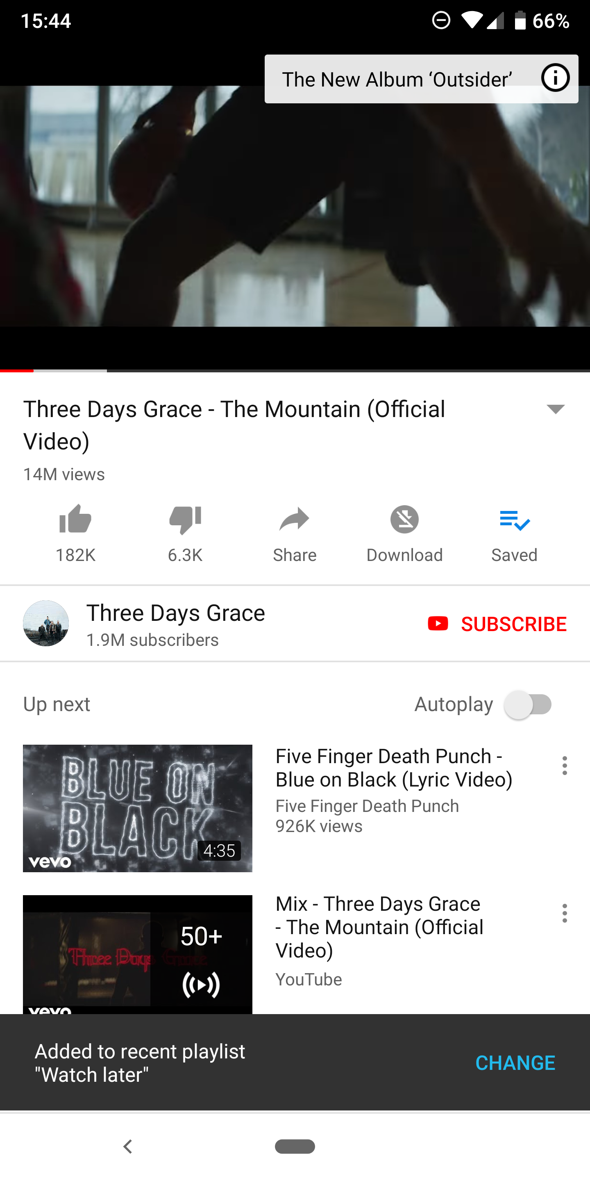Tap the thumbs down dislike icon
This screenshot has width=590, height=1181.
(x=185, y=520)
